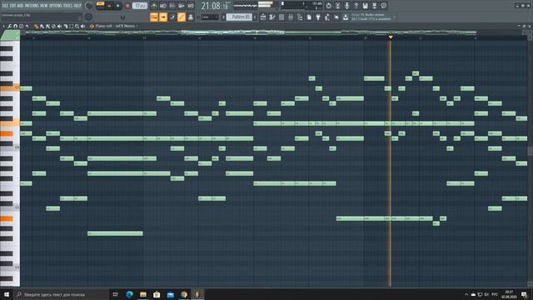This screenshot has width=533, height=300.
Task: Click the orange playhead marker on timeline
Action: pyautogui.click(x=391, y=37)
